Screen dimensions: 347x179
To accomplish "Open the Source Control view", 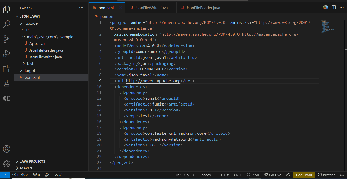I will [7, 39].
